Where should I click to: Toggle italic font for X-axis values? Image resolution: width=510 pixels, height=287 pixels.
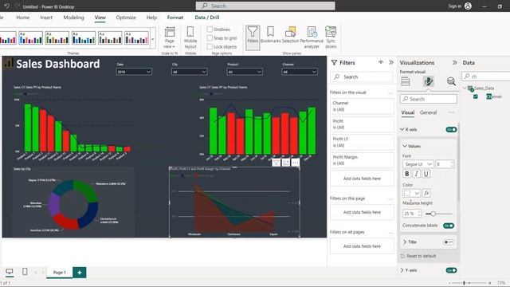point(416,174)
